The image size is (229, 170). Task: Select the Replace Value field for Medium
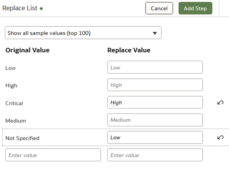(x=155, y=120)
